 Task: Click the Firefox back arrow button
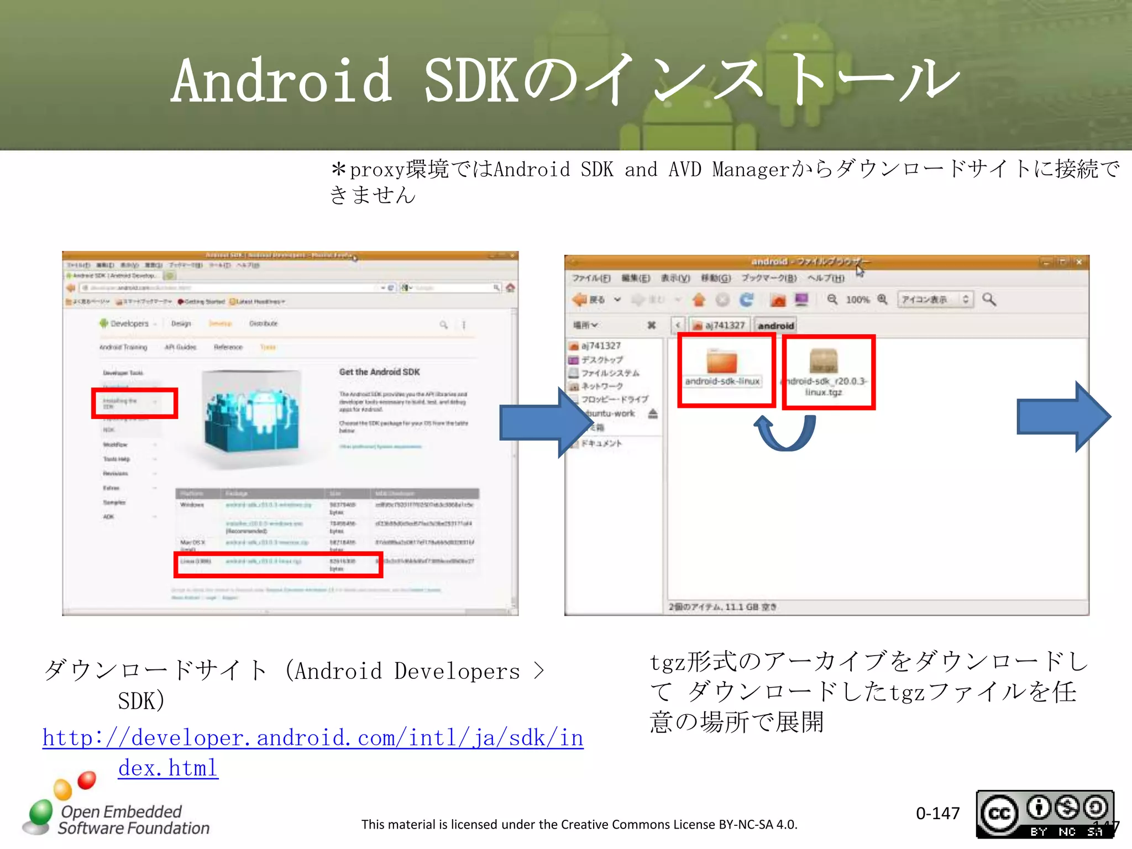(x=71, y=288)
